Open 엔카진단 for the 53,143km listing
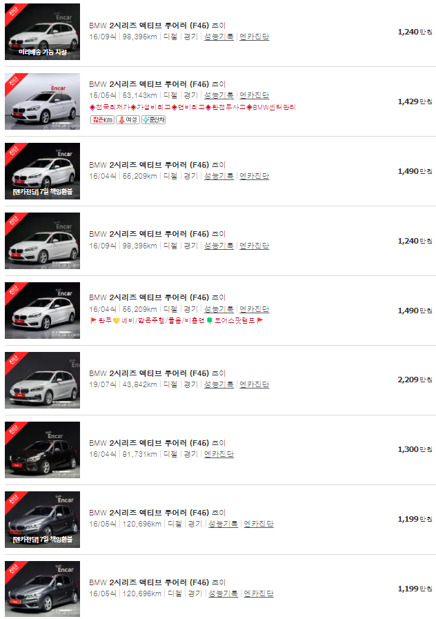Screen dimensions: 436x619 [254, 95]
